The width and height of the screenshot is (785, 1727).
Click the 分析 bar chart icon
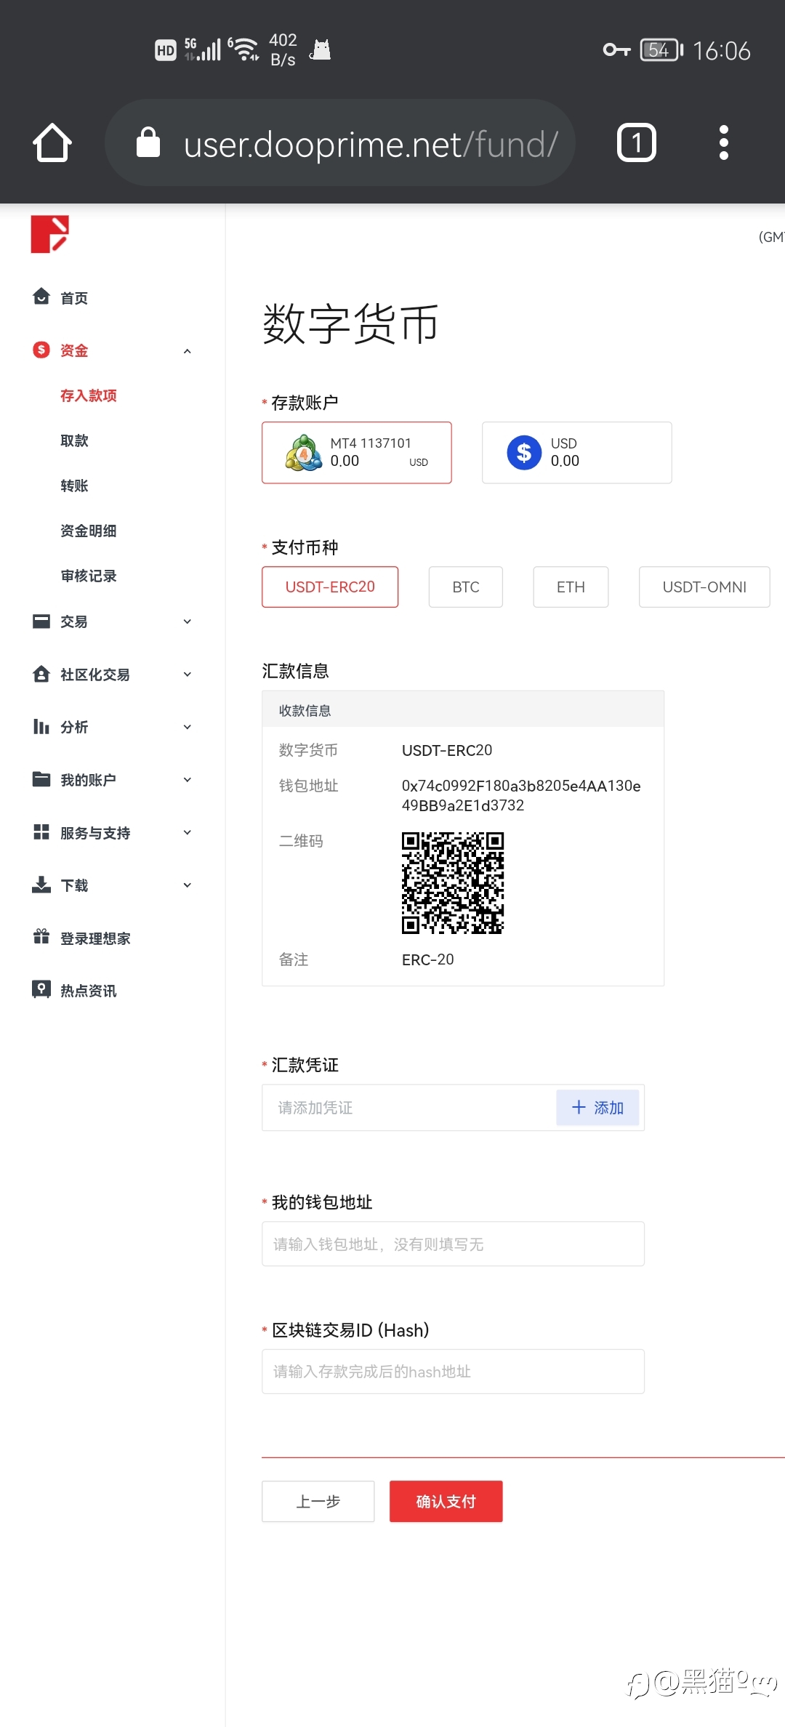[41, 726]
